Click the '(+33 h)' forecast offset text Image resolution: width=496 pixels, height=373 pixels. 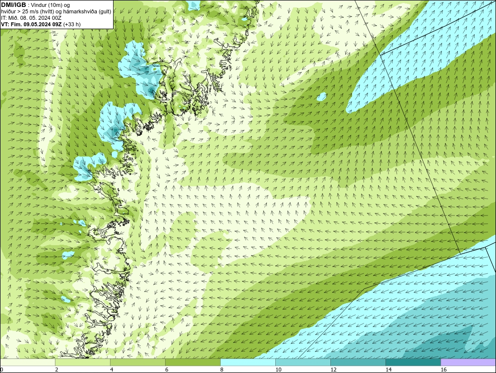pos(72,24)
